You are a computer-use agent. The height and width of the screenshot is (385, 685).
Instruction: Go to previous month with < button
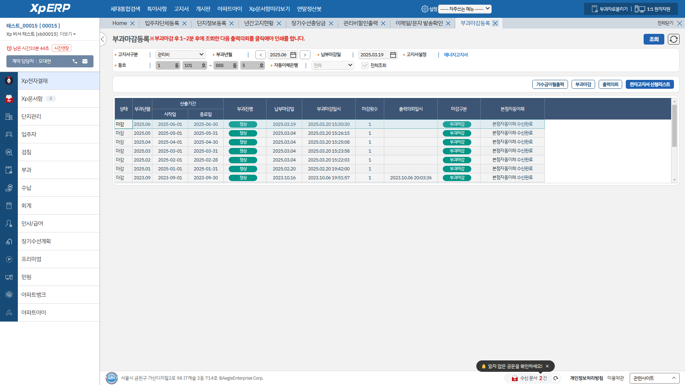coord(261,55)
